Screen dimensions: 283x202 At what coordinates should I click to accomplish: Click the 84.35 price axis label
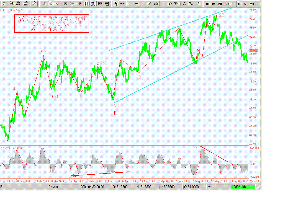(252, 144)
